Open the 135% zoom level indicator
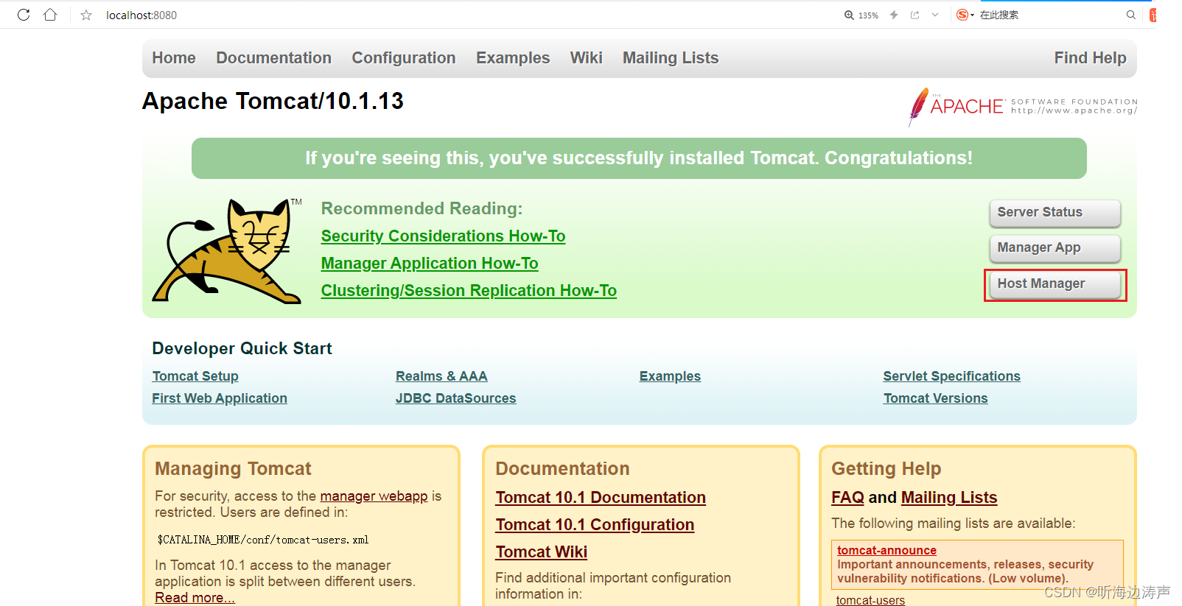The image size is (1182, 606). (x=861, y=15)
